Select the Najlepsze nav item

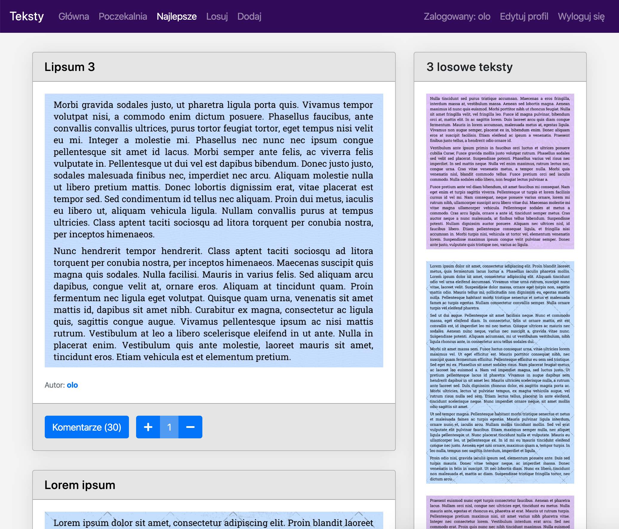click(x=177, y=16)
